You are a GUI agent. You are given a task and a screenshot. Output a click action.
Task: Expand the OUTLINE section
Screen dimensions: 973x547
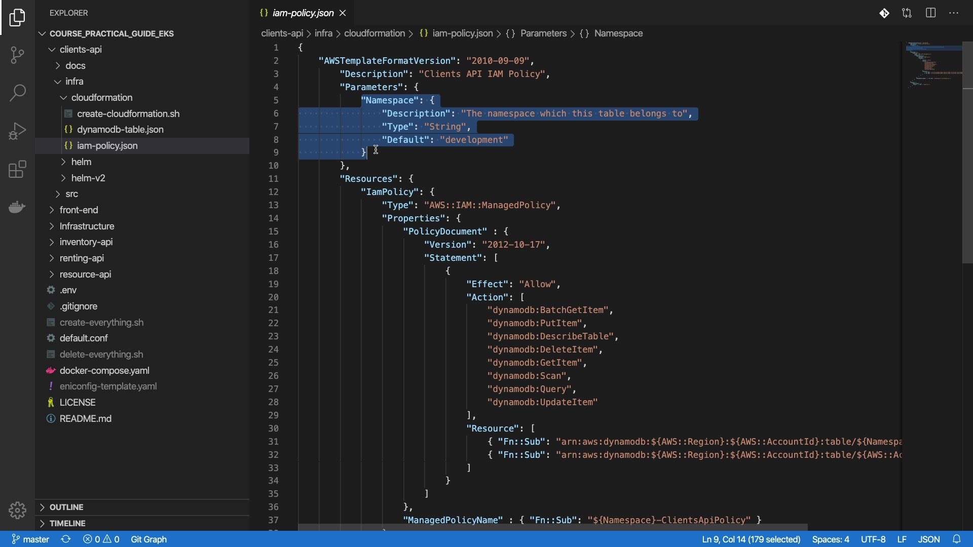[x=66, y=507]
